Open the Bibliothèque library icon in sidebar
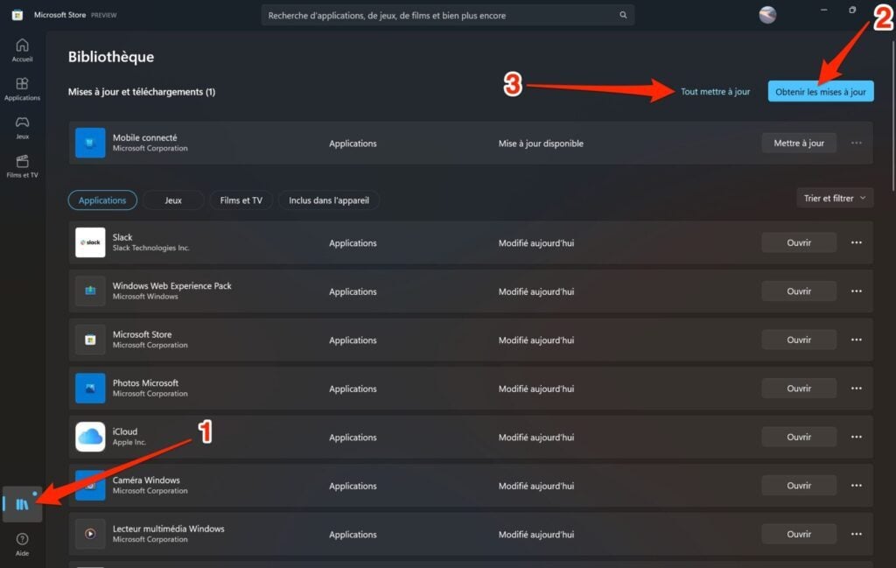 tap(22, 504)
